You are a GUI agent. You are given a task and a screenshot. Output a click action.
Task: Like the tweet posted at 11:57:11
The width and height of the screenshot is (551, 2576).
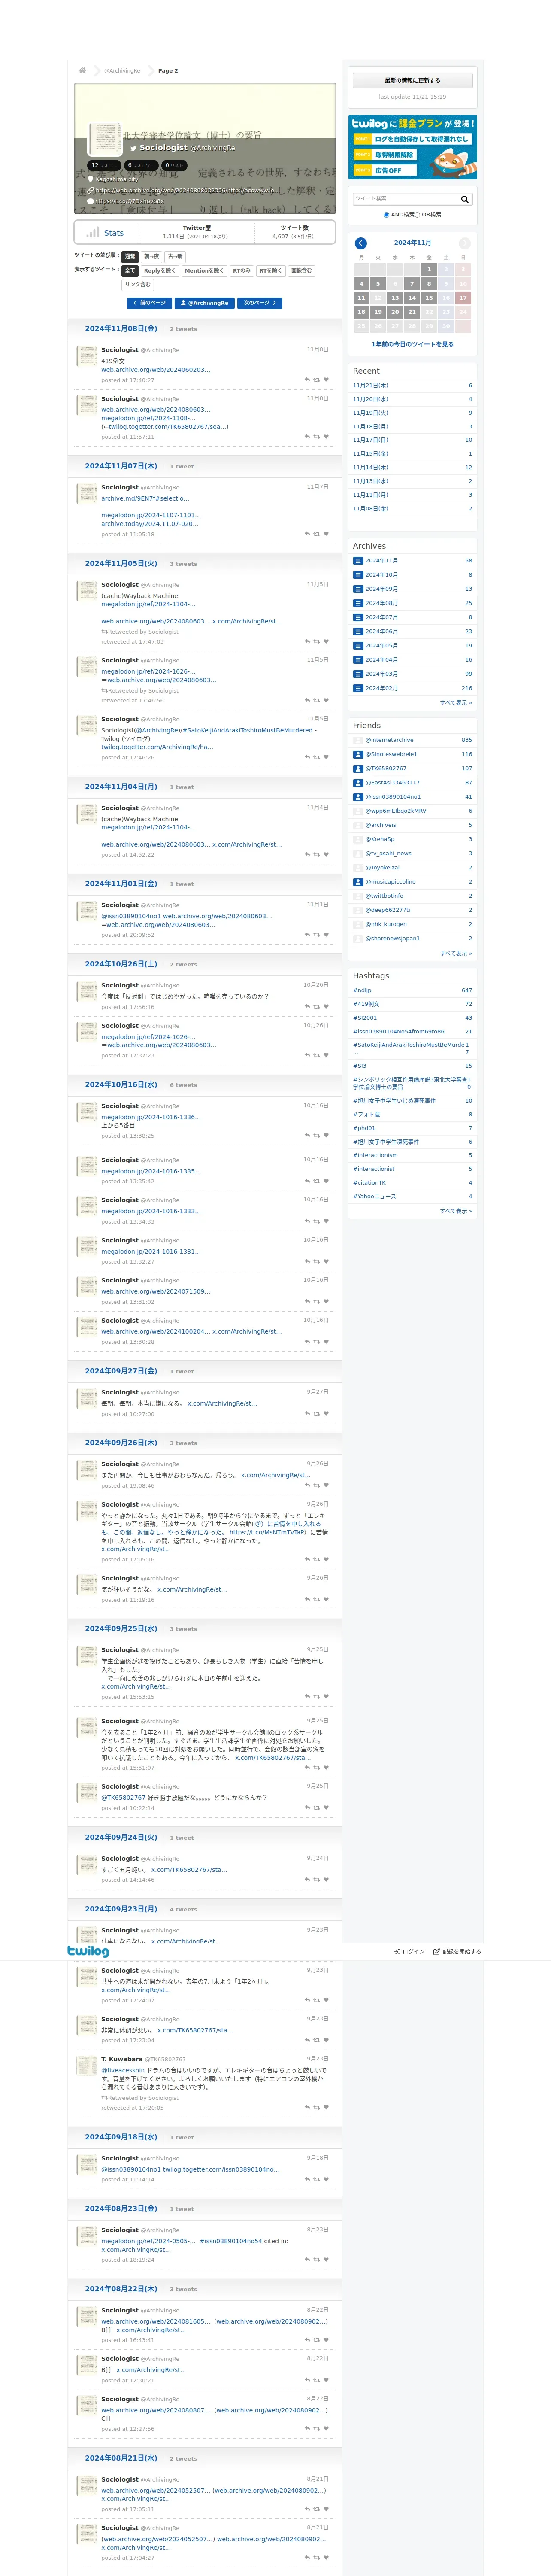point(326,437)
